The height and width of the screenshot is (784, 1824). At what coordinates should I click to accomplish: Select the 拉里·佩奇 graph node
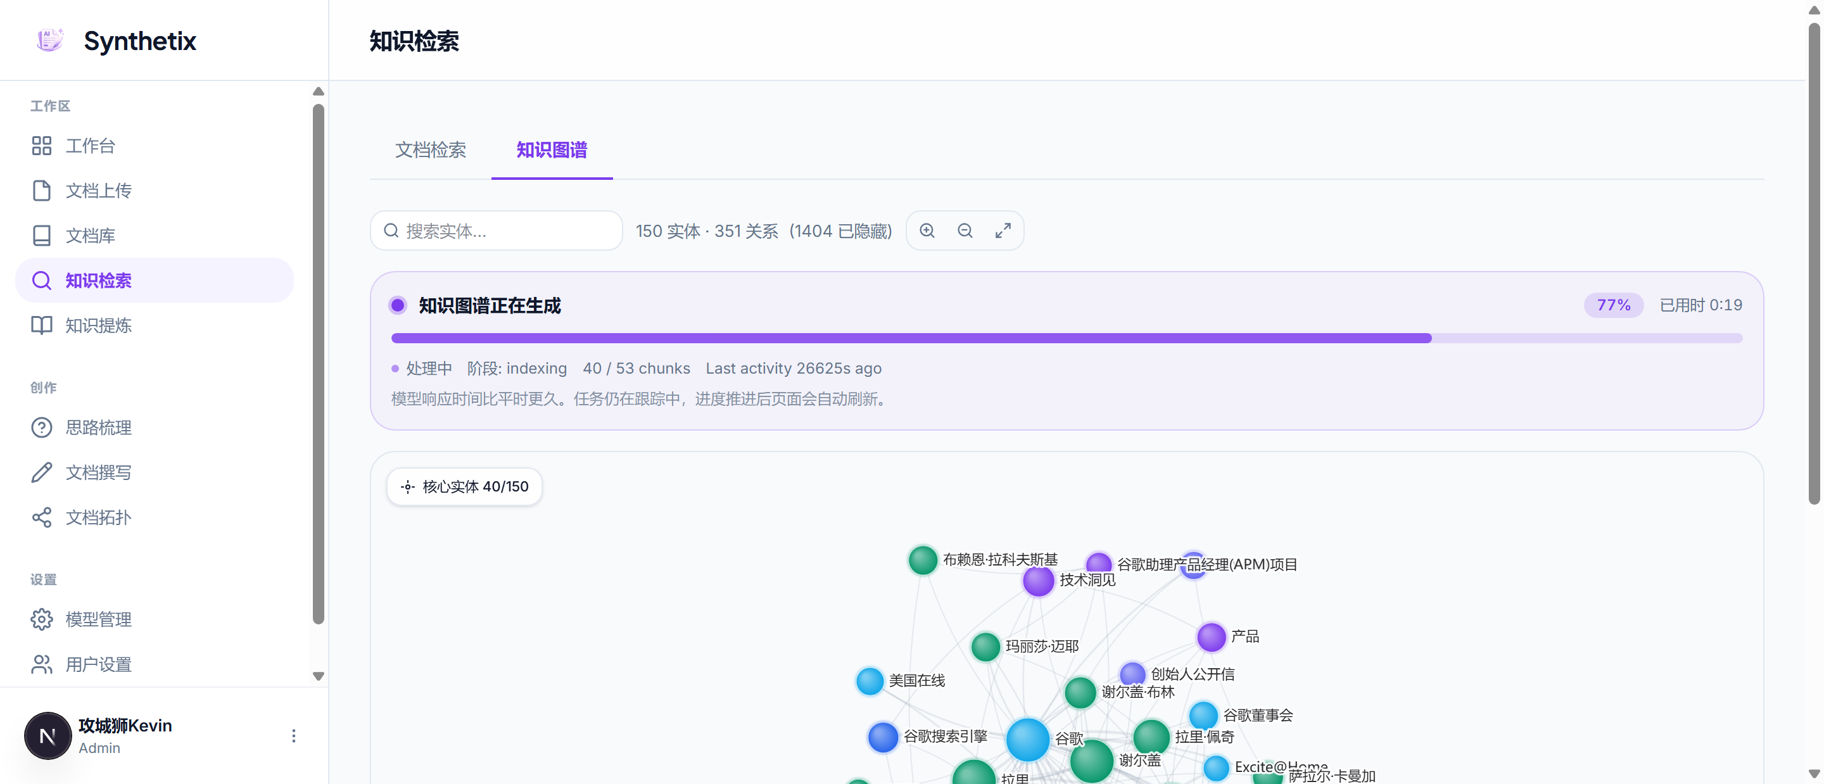[x=1151, y=737]
